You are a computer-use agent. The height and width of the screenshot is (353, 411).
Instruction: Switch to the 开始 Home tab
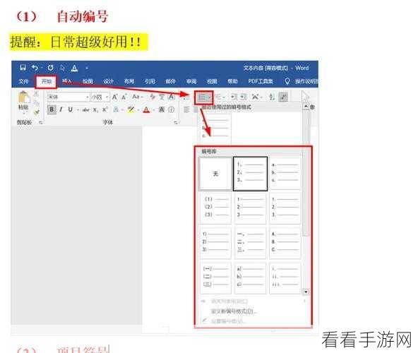[x=47, y=81]
